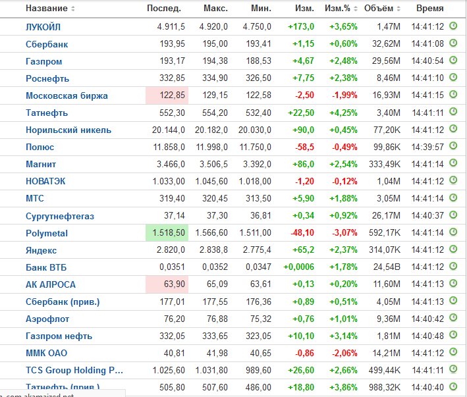Open the Татнефть stock link
Screen dimensions: 467x397
coord(47,113)
